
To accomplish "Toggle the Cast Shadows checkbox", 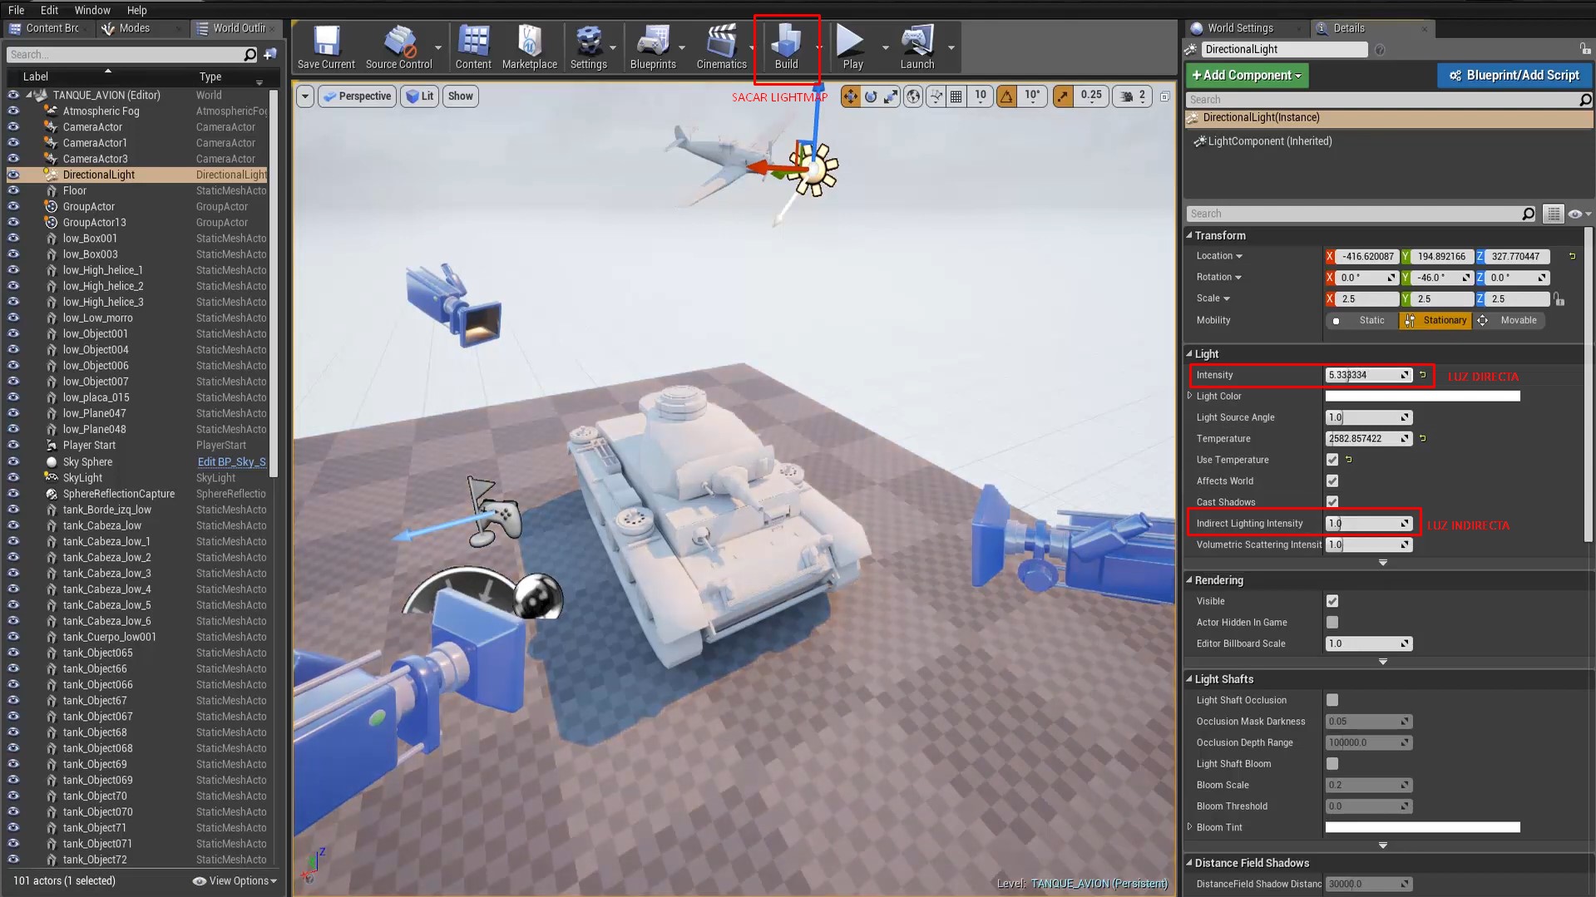I will [1332, 501].
